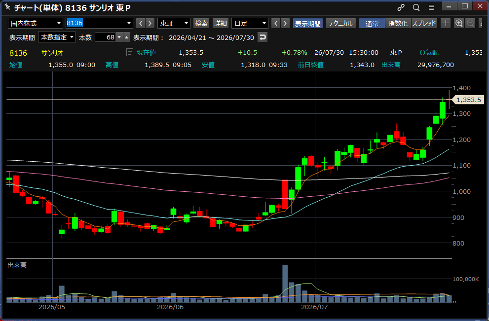Switch to the テクニカル tab
489x321 pixels.
[x=340, y=23]
